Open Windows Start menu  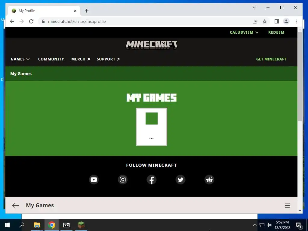coord(7,225)
